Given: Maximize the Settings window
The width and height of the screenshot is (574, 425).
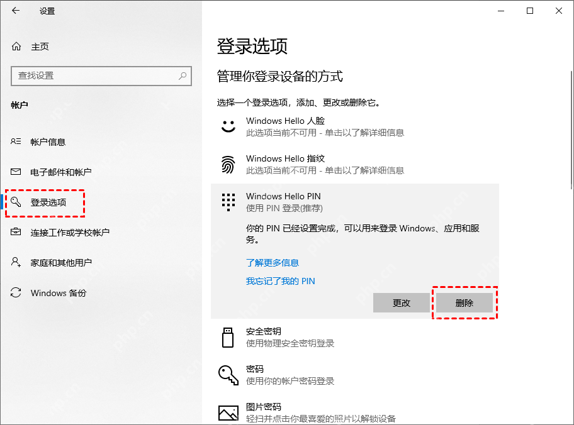Looking at the screenshot, I should [530, 11].
